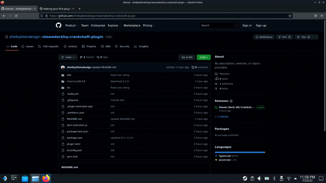Viewport: 326px width, 183px height.
Task: Click the Go to file button
Action: pos(187,57)
